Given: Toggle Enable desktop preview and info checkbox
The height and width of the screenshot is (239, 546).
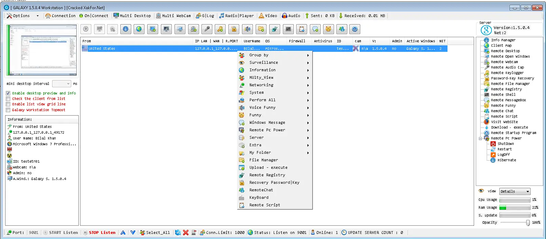Looking at the screenshot, I should [x=8, y=93].
